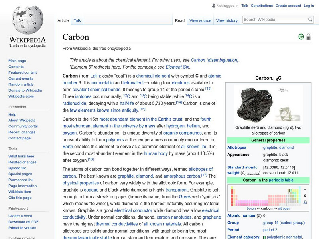Go to Main page in sidebar
This screenshot has width=319, height=239.
(17, 61)
